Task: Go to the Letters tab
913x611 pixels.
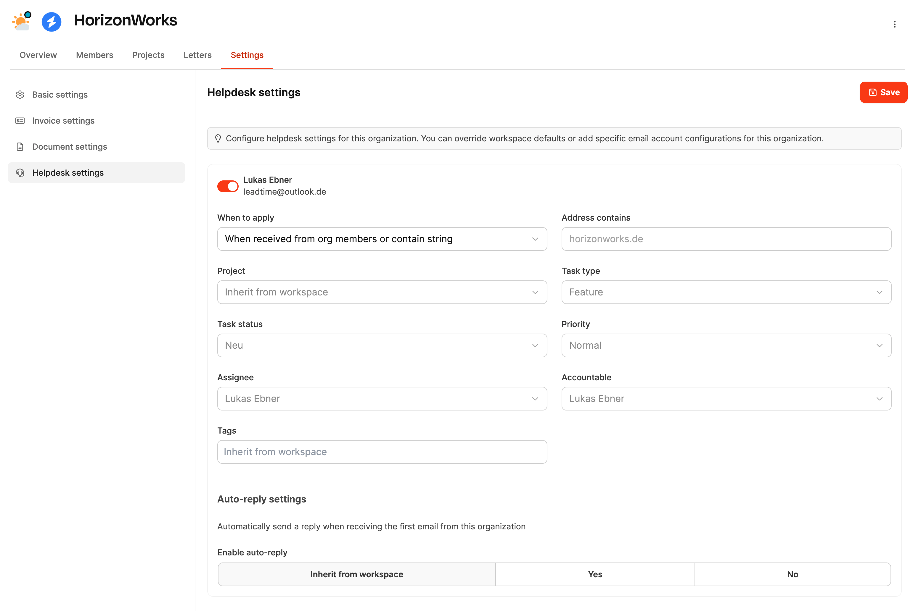Action: (197, 55)
